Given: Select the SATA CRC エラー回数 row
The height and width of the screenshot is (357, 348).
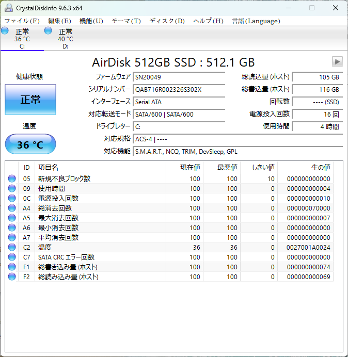Looking at the screenshot, I should click(169, 257).
